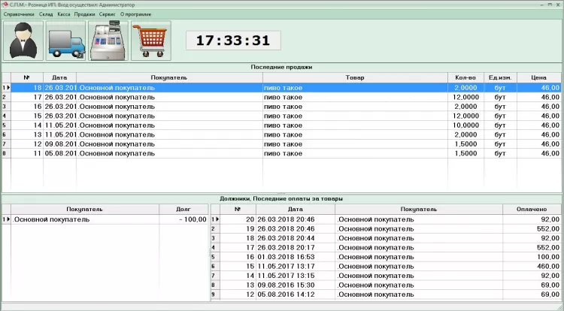Click the debt value - 100,00
The image size is (564, 311).
pyautogui.click(x=193, y=219)
